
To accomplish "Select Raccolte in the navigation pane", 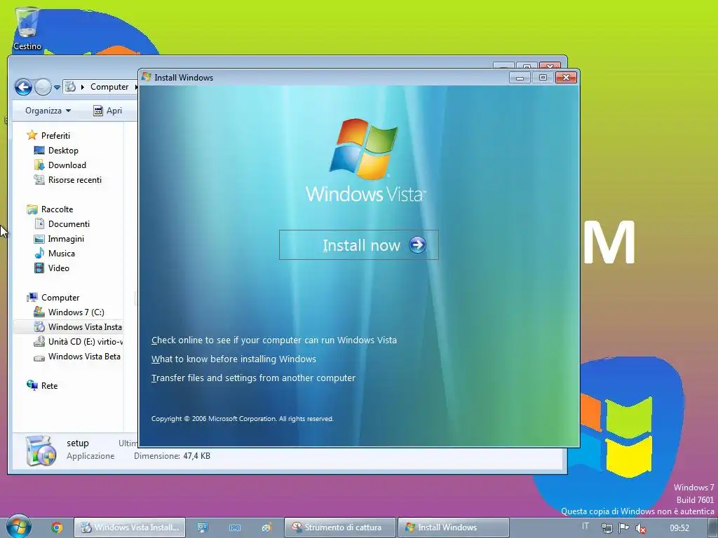I will tap(57, 209).
